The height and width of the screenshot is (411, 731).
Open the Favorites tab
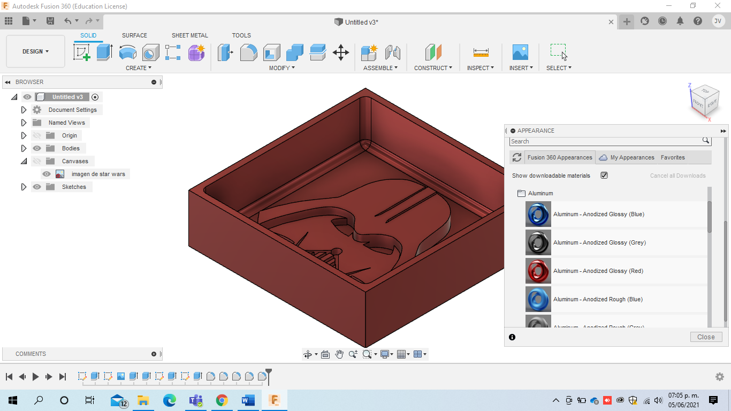click(x=673, y=157)
